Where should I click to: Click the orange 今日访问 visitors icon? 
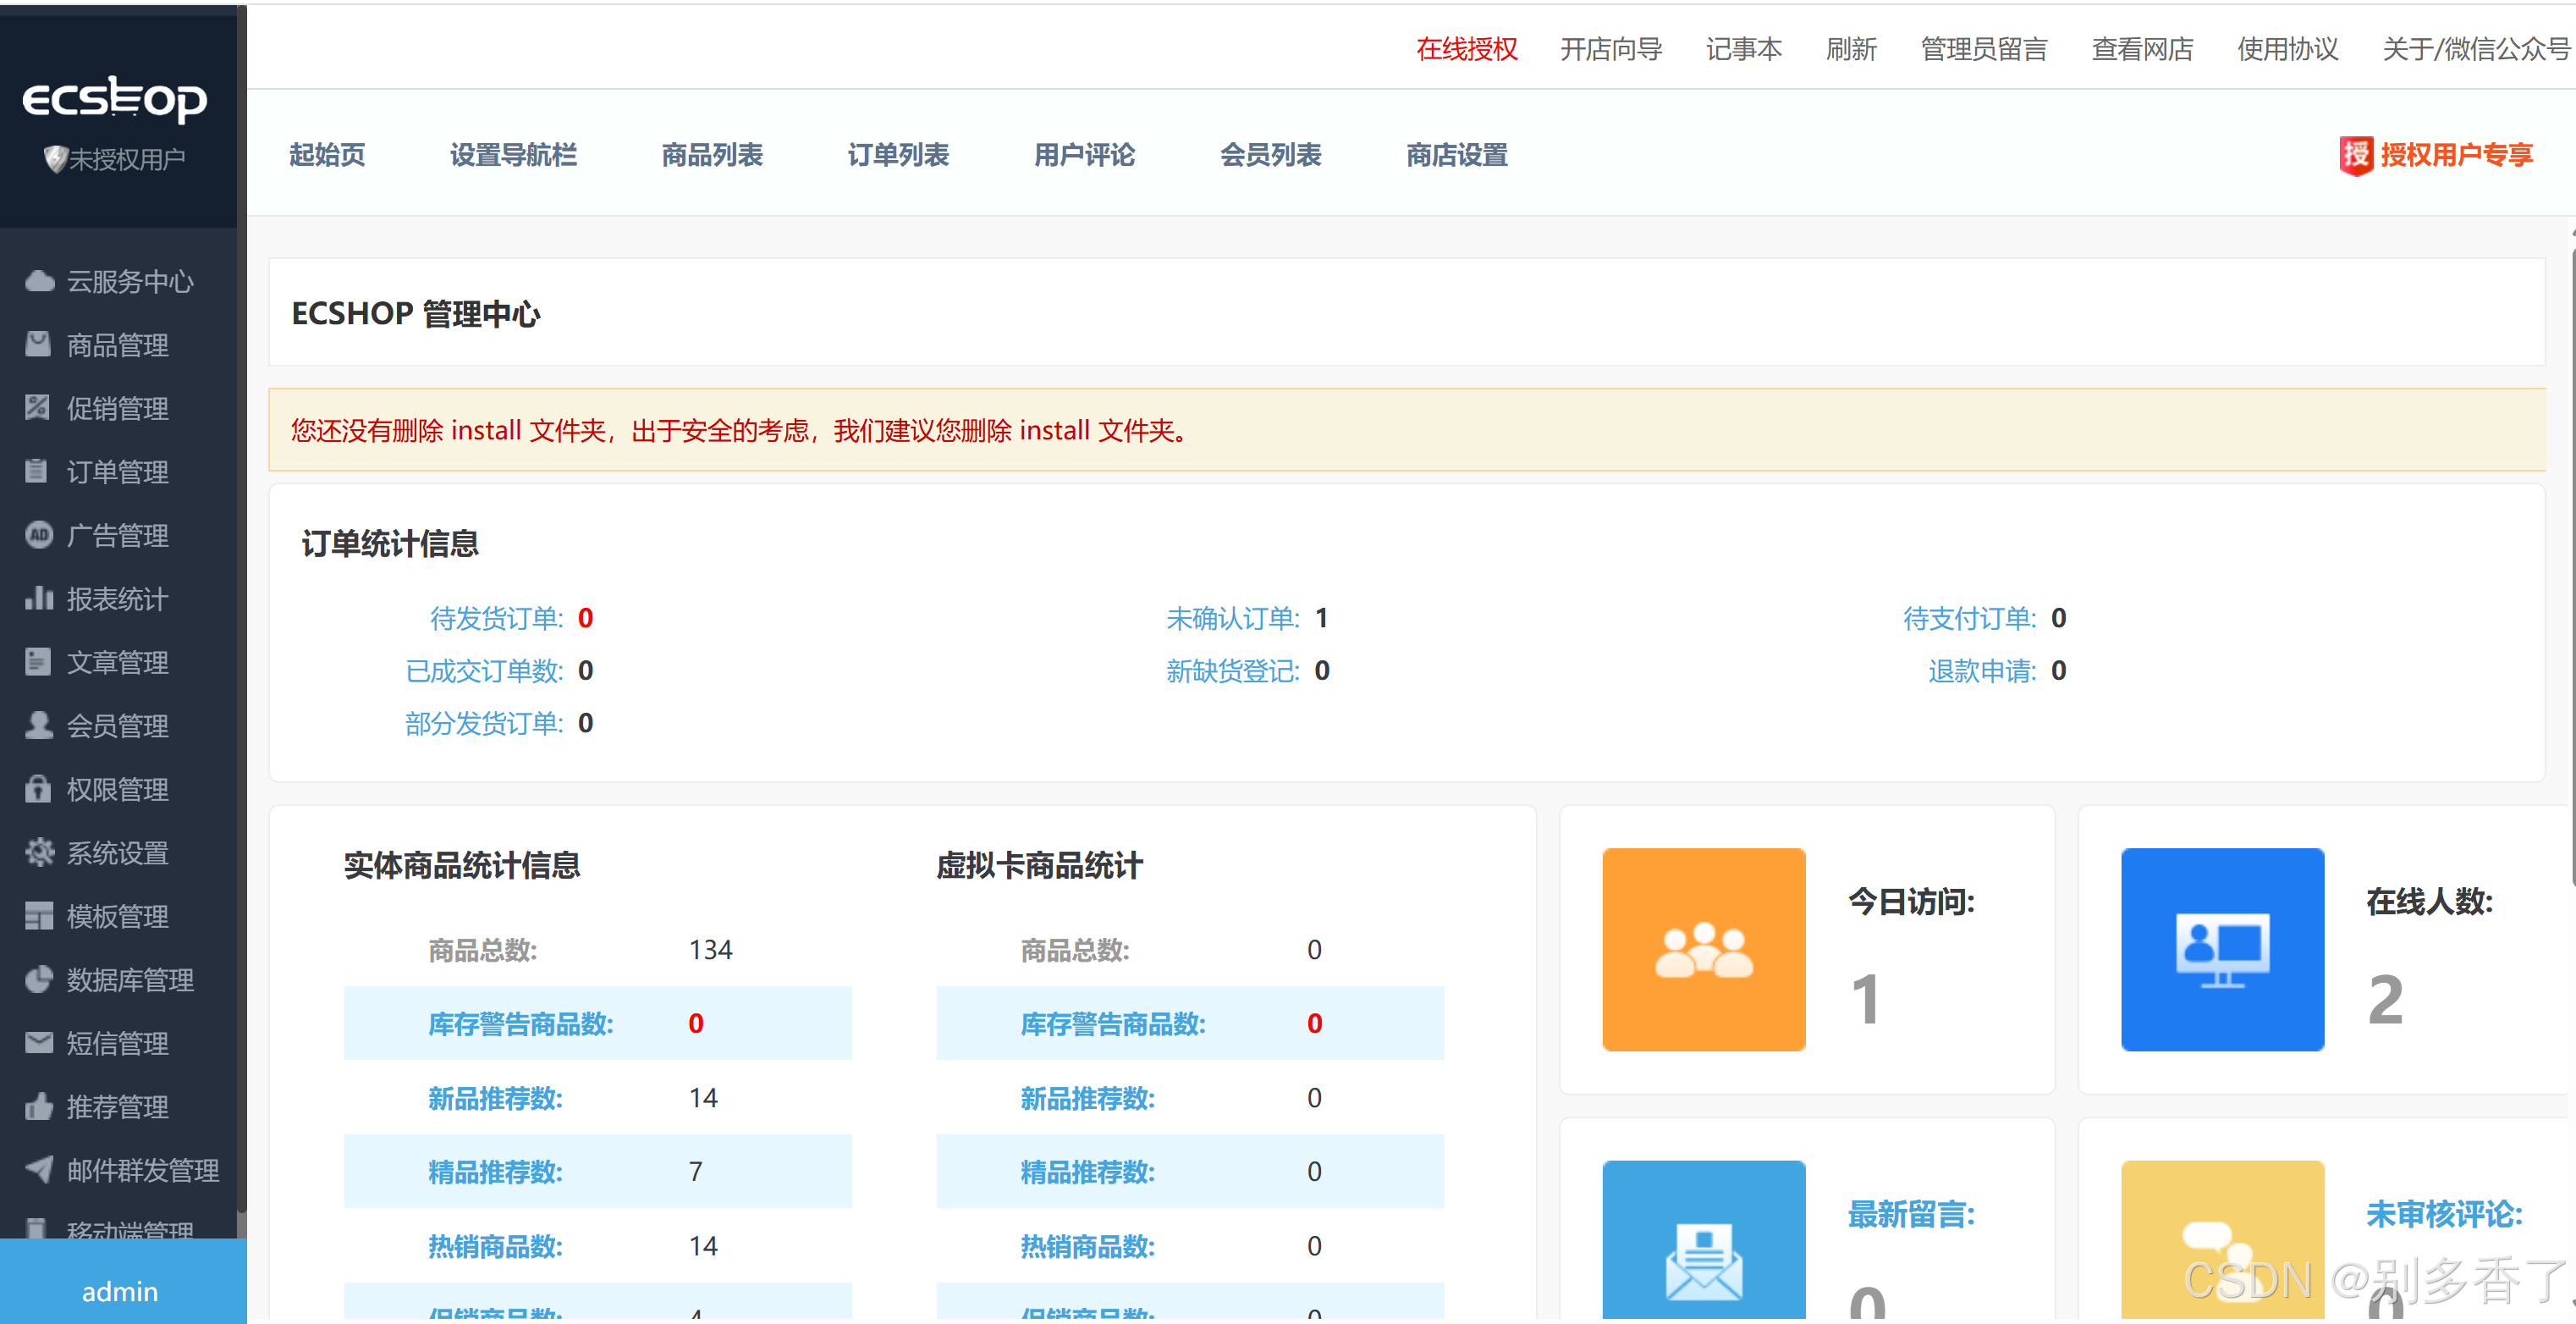pyautogui.click(x=1703, y=949)
